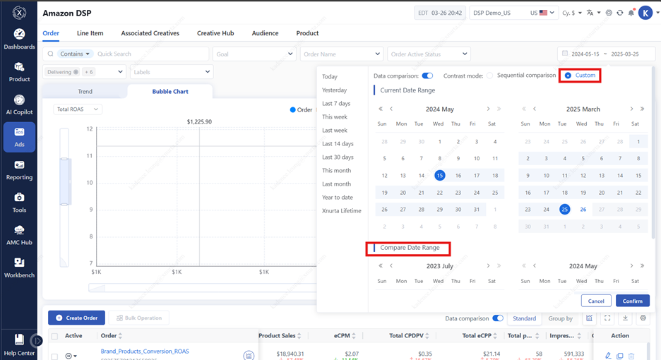
Task: Check the select-all checkbox in table header
Action: (54, 337)
